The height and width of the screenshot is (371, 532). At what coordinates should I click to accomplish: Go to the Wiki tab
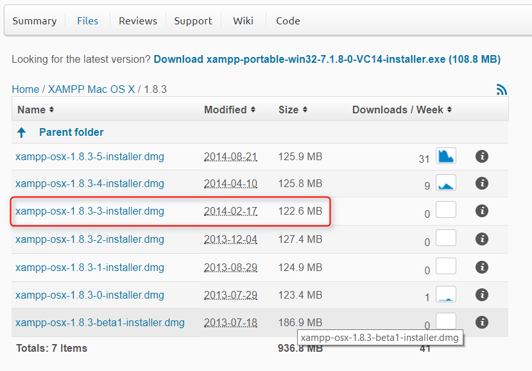coord(243,21)
